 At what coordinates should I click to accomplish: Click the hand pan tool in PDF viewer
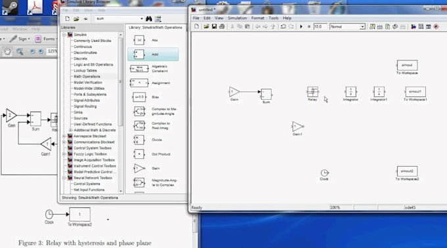click(7, 51)
